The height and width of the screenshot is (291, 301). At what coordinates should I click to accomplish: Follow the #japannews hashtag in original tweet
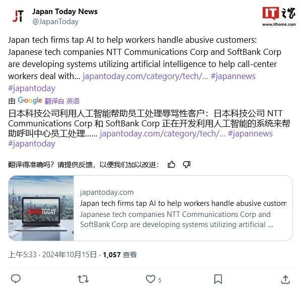point(233,76)
